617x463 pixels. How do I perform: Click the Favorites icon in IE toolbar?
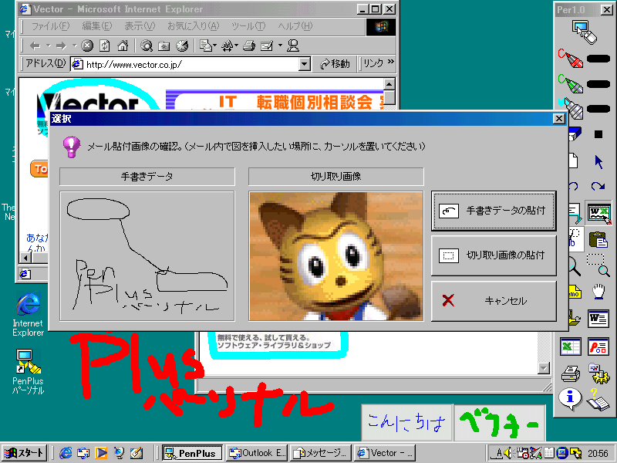(164, 46)
